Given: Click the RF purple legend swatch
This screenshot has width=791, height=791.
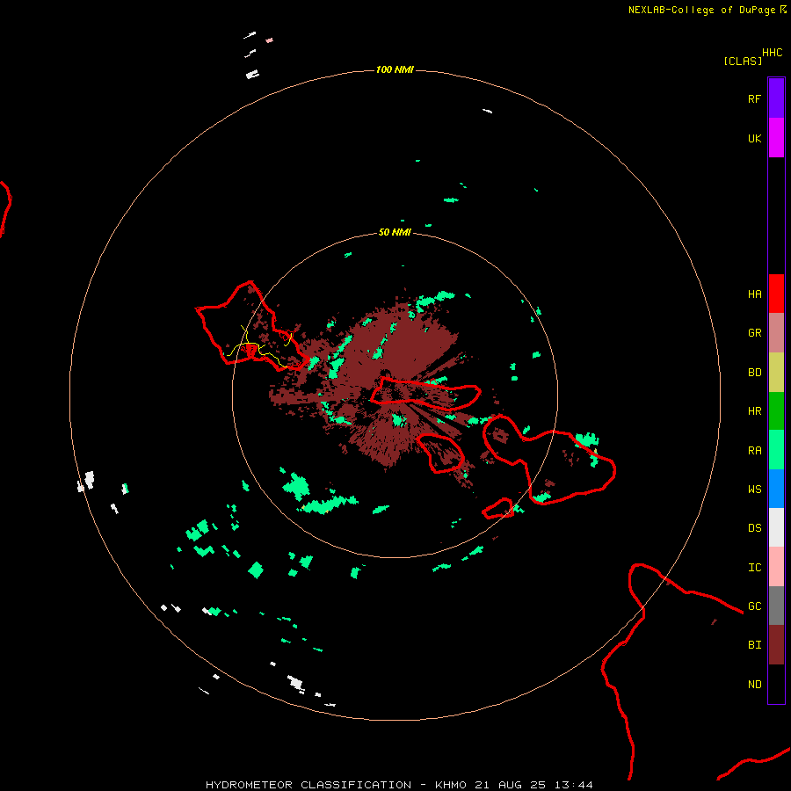Looking at the screenshot, I should point(776,98).
